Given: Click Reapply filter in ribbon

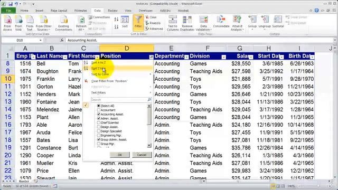Looking at the screenshot, I should tap(153, 23).
